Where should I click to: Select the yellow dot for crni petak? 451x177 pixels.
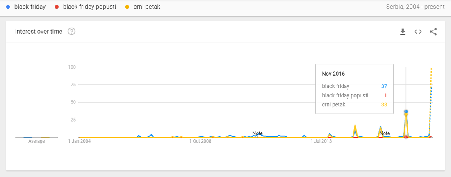(x=128, y=7)
